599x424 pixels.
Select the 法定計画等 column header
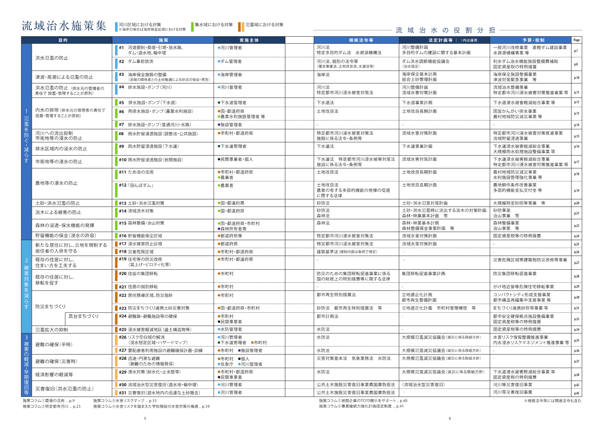(444, 40)
